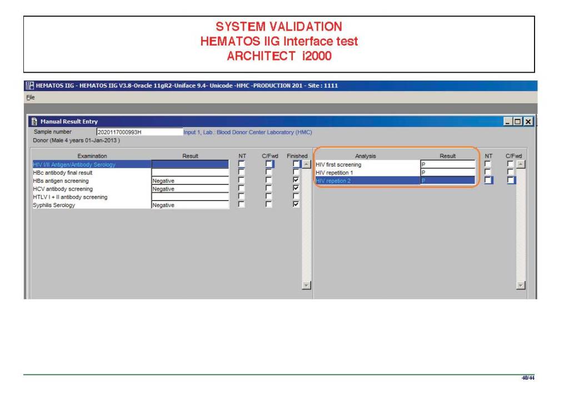Click the Manual Result Entry window icon
569x402 pixels.
[34, 122]
